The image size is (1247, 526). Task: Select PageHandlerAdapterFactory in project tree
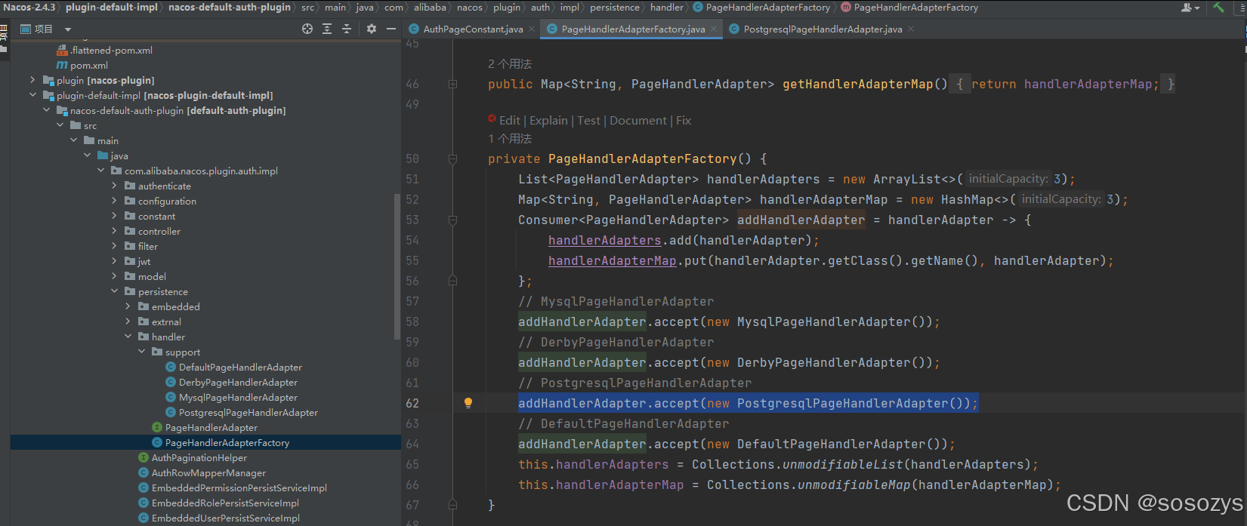pos(227,443)
